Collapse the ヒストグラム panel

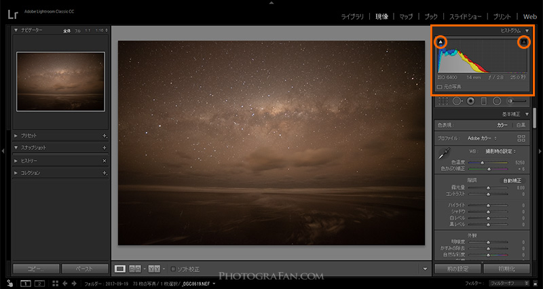tap(527, 31)
